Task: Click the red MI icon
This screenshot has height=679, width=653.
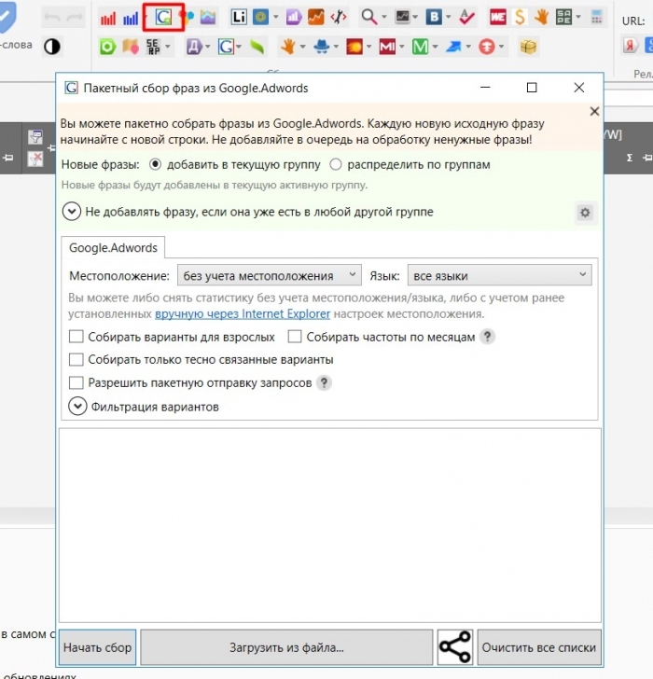Action: [x=387, y=47]
